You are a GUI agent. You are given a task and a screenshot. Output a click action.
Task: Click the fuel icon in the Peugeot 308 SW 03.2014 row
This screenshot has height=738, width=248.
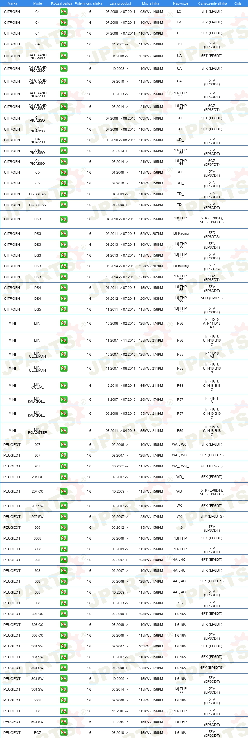point(63,689)
